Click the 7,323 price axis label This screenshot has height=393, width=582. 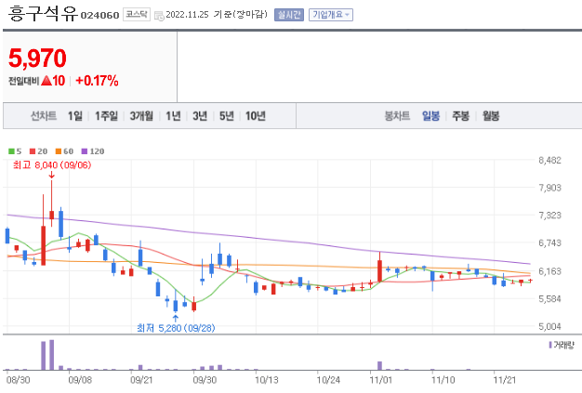point(550,216)
